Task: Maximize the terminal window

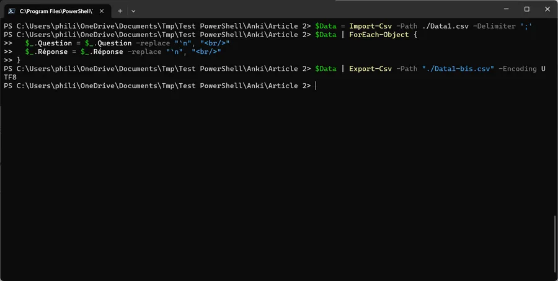Action: [526, 9]
